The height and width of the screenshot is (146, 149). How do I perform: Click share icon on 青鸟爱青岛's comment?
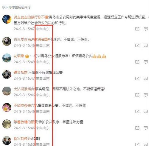[x=137, y=45]
